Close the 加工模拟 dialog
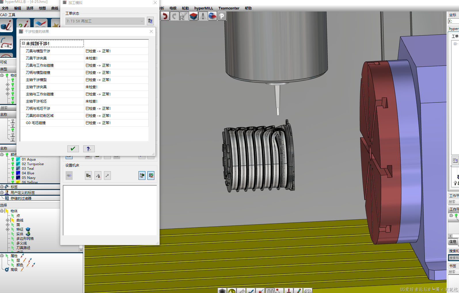 click(155, 3)
